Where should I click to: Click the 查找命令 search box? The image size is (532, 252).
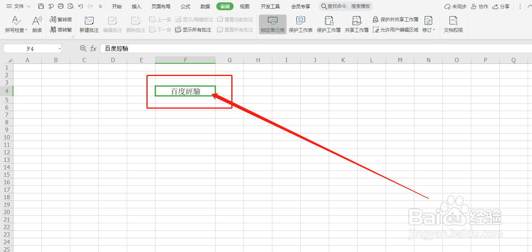(346, 6)
